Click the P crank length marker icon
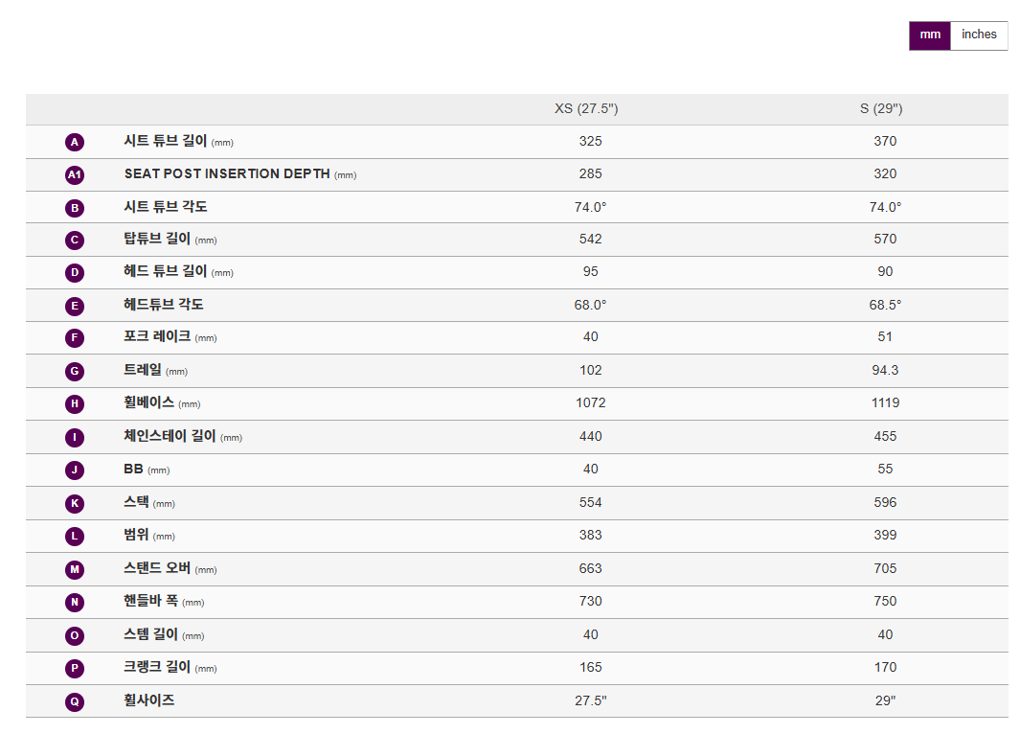Screen dimensions: 1020x734 pos(75,668)
